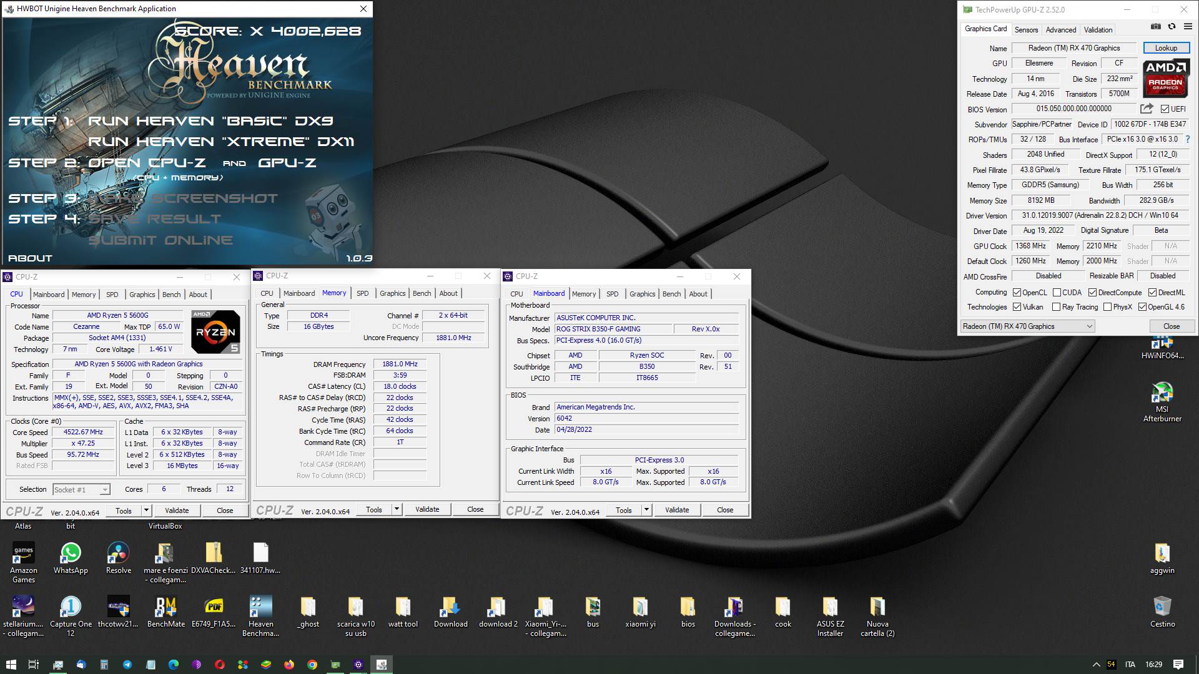Screen dimensions: 1199x674
Task: Click the Lookup button in GPU-Z
Action: click(1166, 48)
